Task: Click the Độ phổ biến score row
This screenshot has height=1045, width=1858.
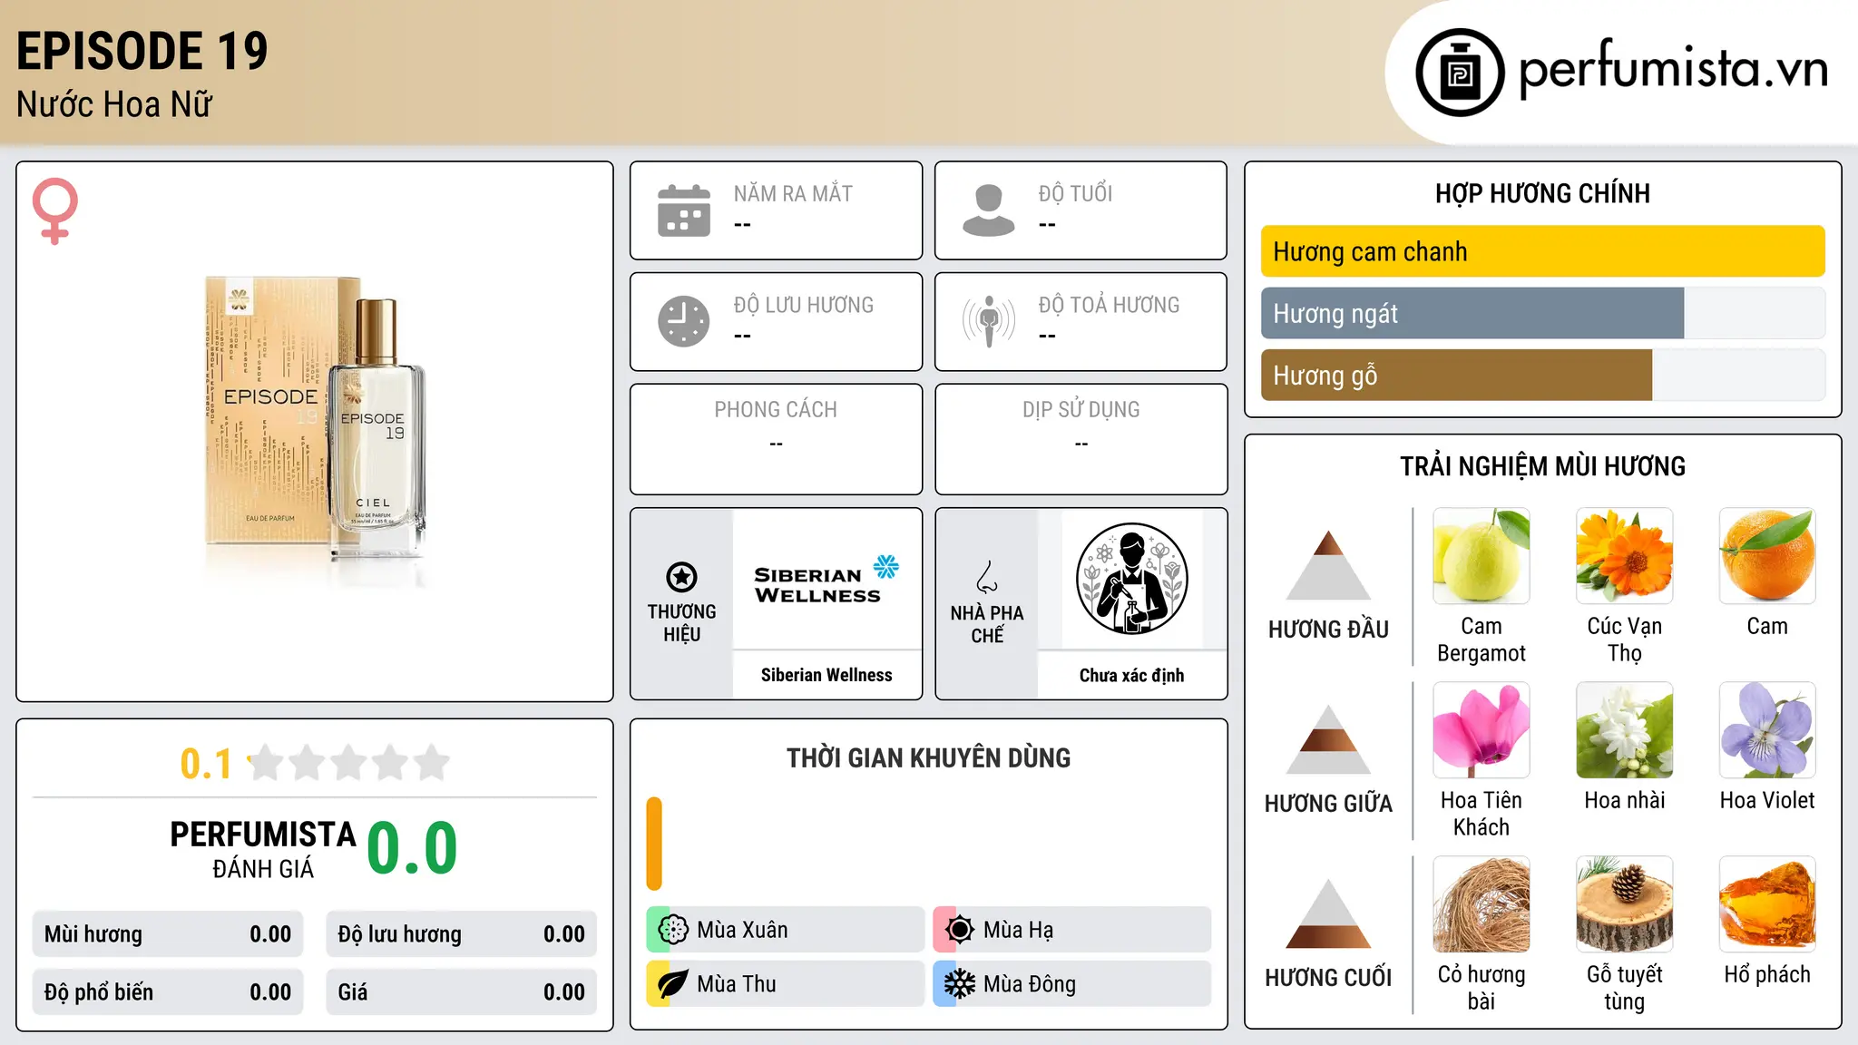Action: (x=168, y=992)
